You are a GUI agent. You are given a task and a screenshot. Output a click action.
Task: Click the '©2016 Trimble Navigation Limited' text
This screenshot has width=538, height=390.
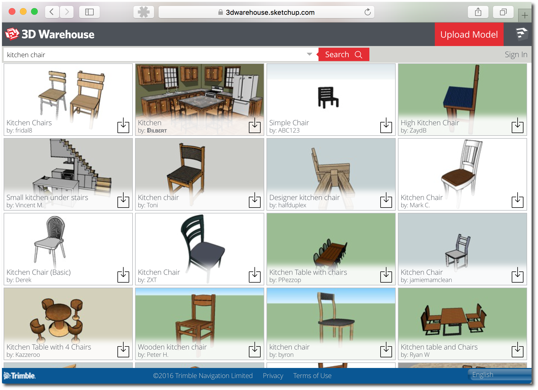pos(203,376)
